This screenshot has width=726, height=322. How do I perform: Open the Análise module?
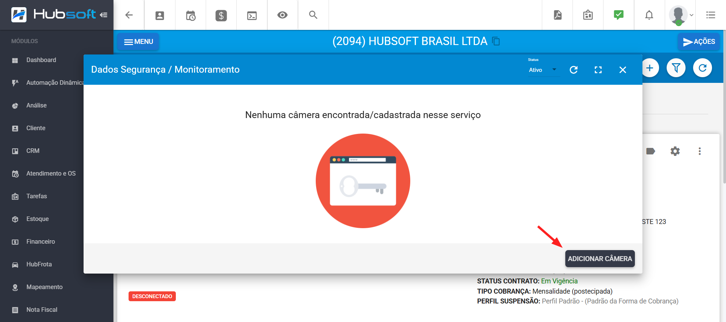click(42, 106)
